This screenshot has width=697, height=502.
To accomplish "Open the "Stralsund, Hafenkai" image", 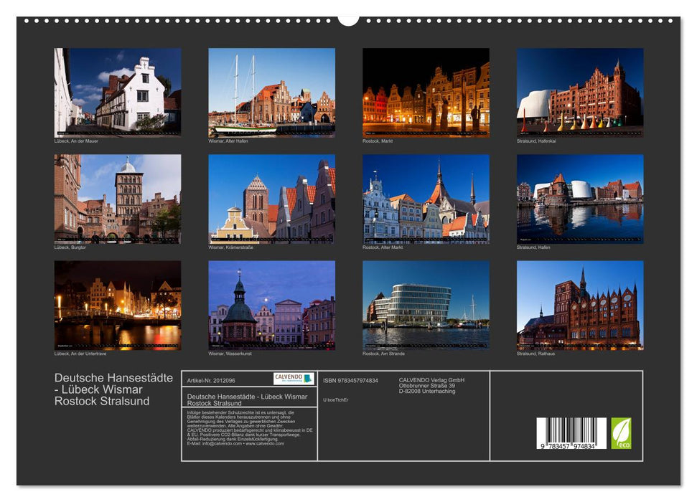I will click(x=580, y=93).
